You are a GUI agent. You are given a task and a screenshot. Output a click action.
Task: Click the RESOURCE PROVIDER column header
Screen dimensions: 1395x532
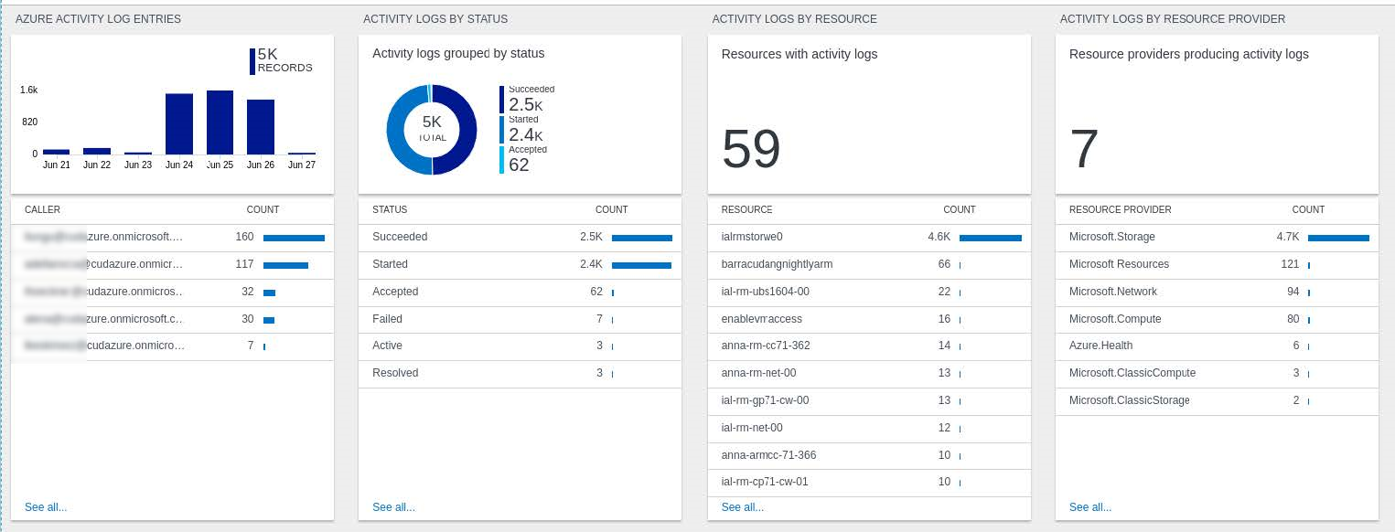1120,210
